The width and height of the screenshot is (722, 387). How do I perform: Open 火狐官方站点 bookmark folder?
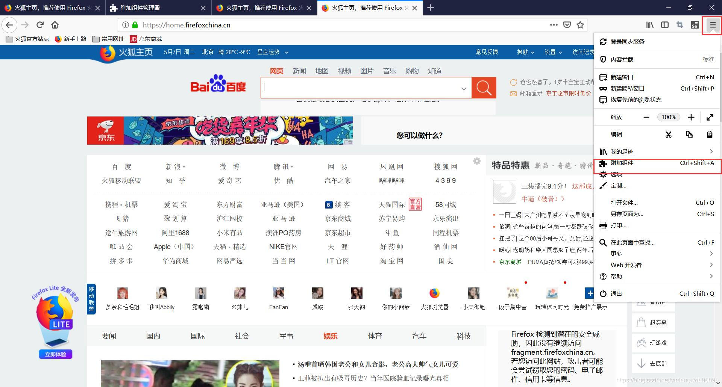tap(27, 39)
